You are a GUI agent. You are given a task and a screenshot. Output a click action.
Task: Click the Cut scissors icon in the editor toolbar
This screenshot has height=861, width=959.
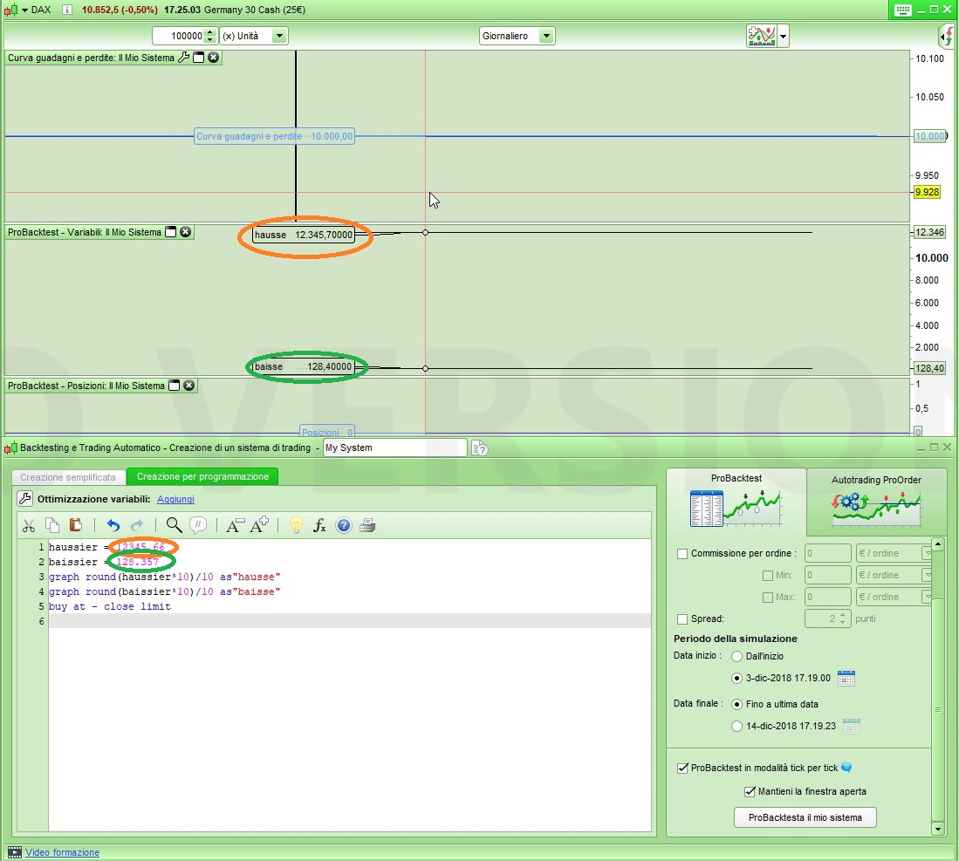pyautogui.click(x=29, y=525)
